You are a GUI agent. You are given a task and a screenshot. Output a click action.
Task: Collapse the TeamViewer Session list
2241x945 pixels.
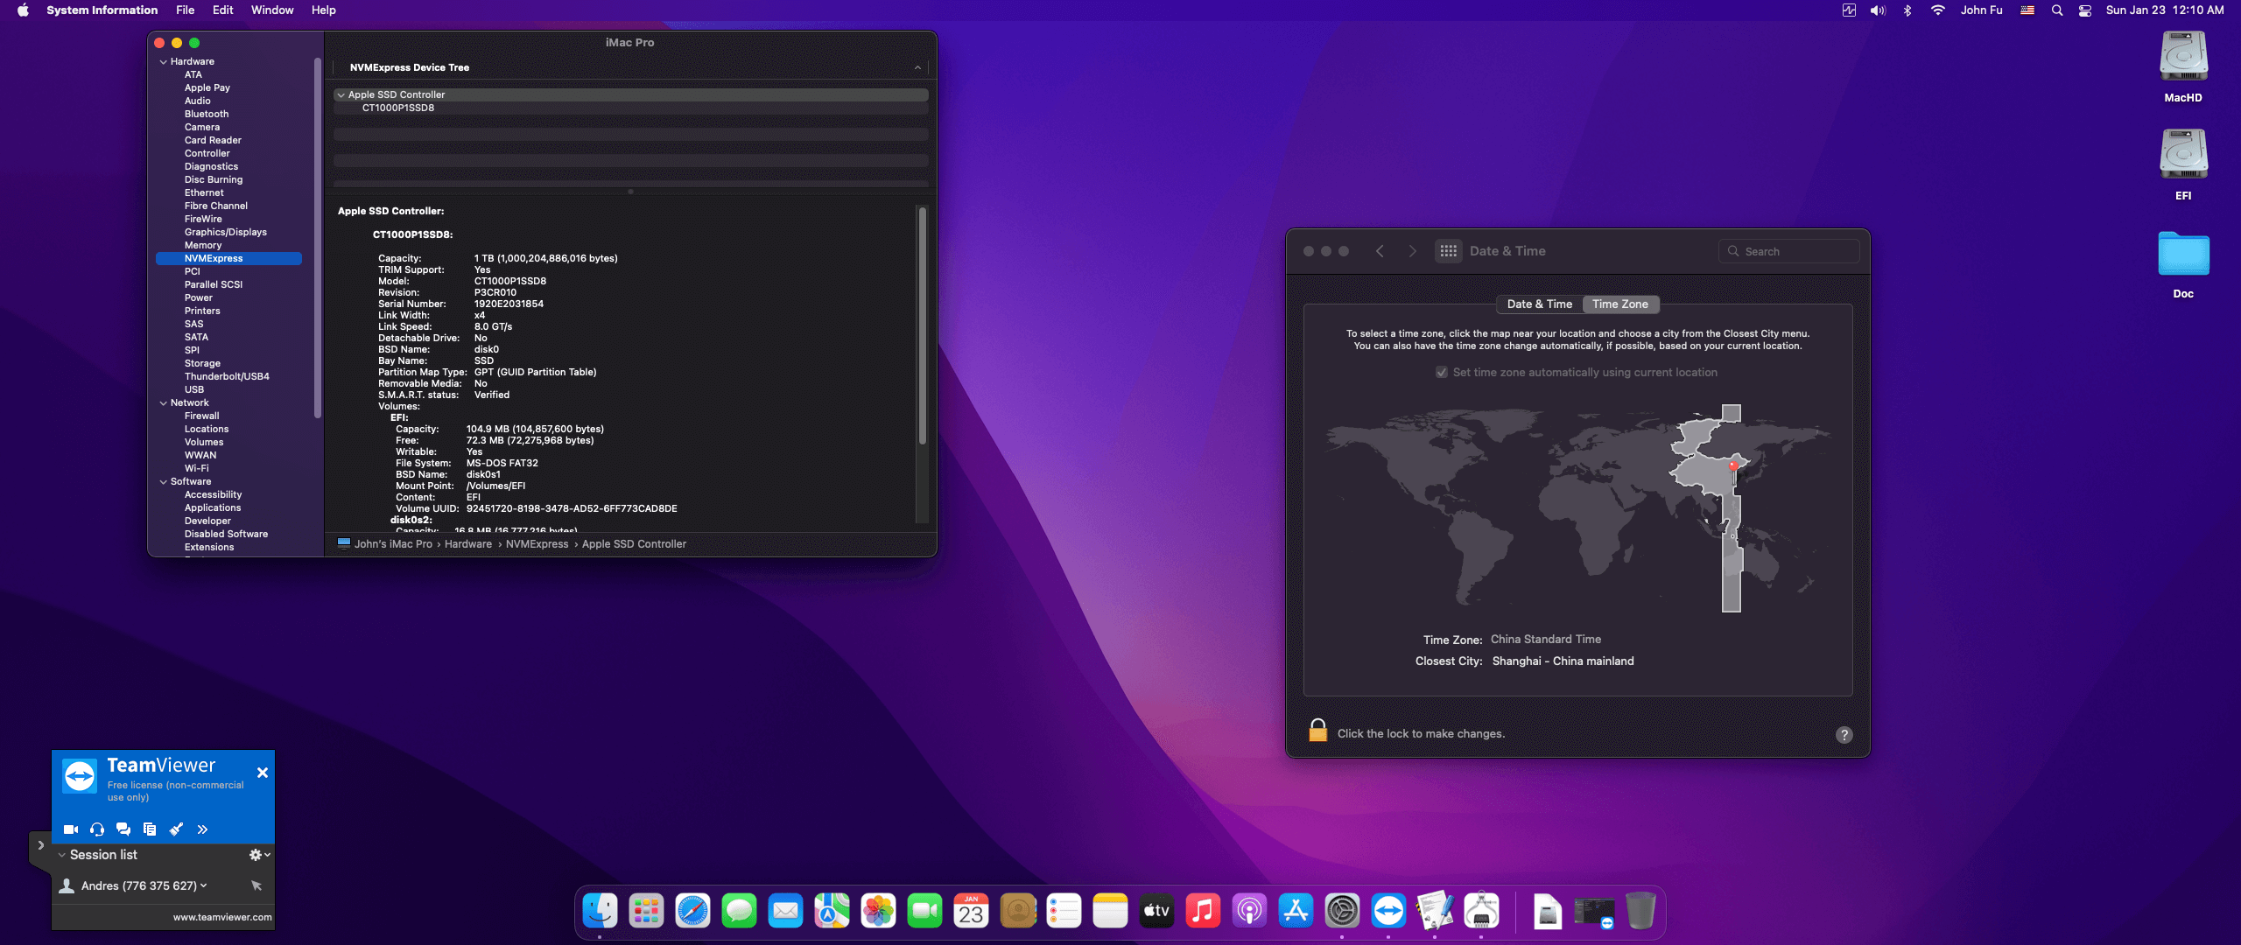click(x=62, y=855)
